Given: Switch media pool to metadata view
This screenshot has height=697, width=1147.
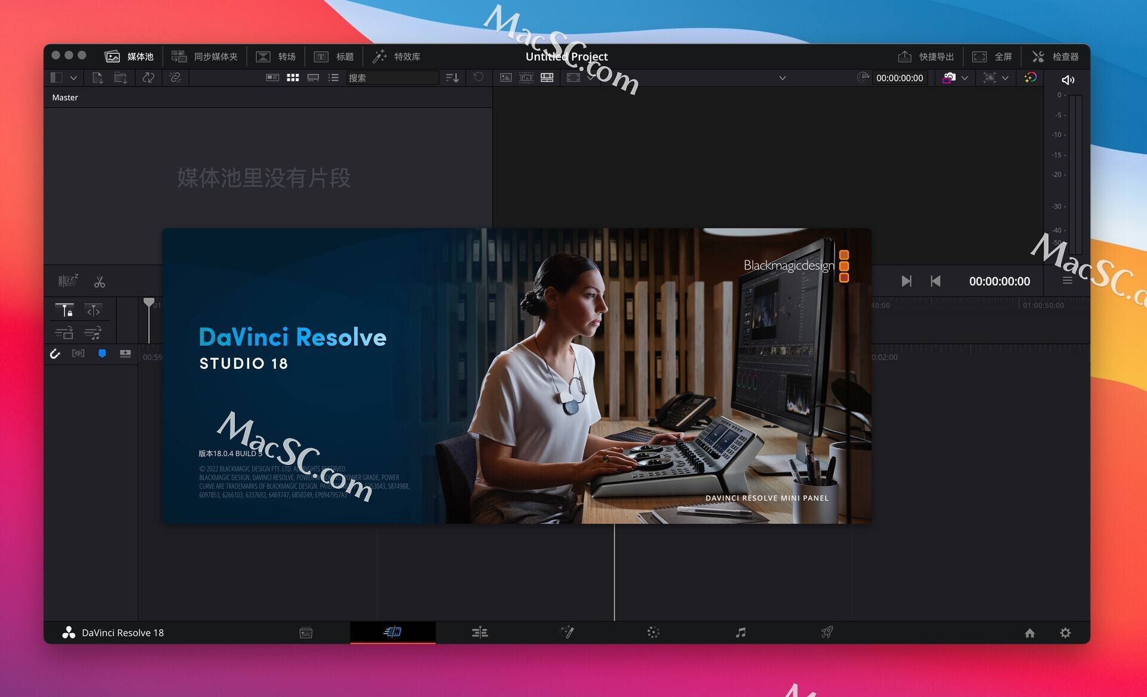Looking at the screenshot, I should click(272, 78).
